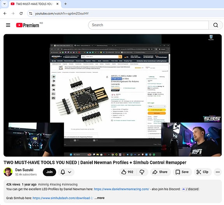Open the simhubdash.com download link
Screen dimensions: 224x205
pos(63,198)
